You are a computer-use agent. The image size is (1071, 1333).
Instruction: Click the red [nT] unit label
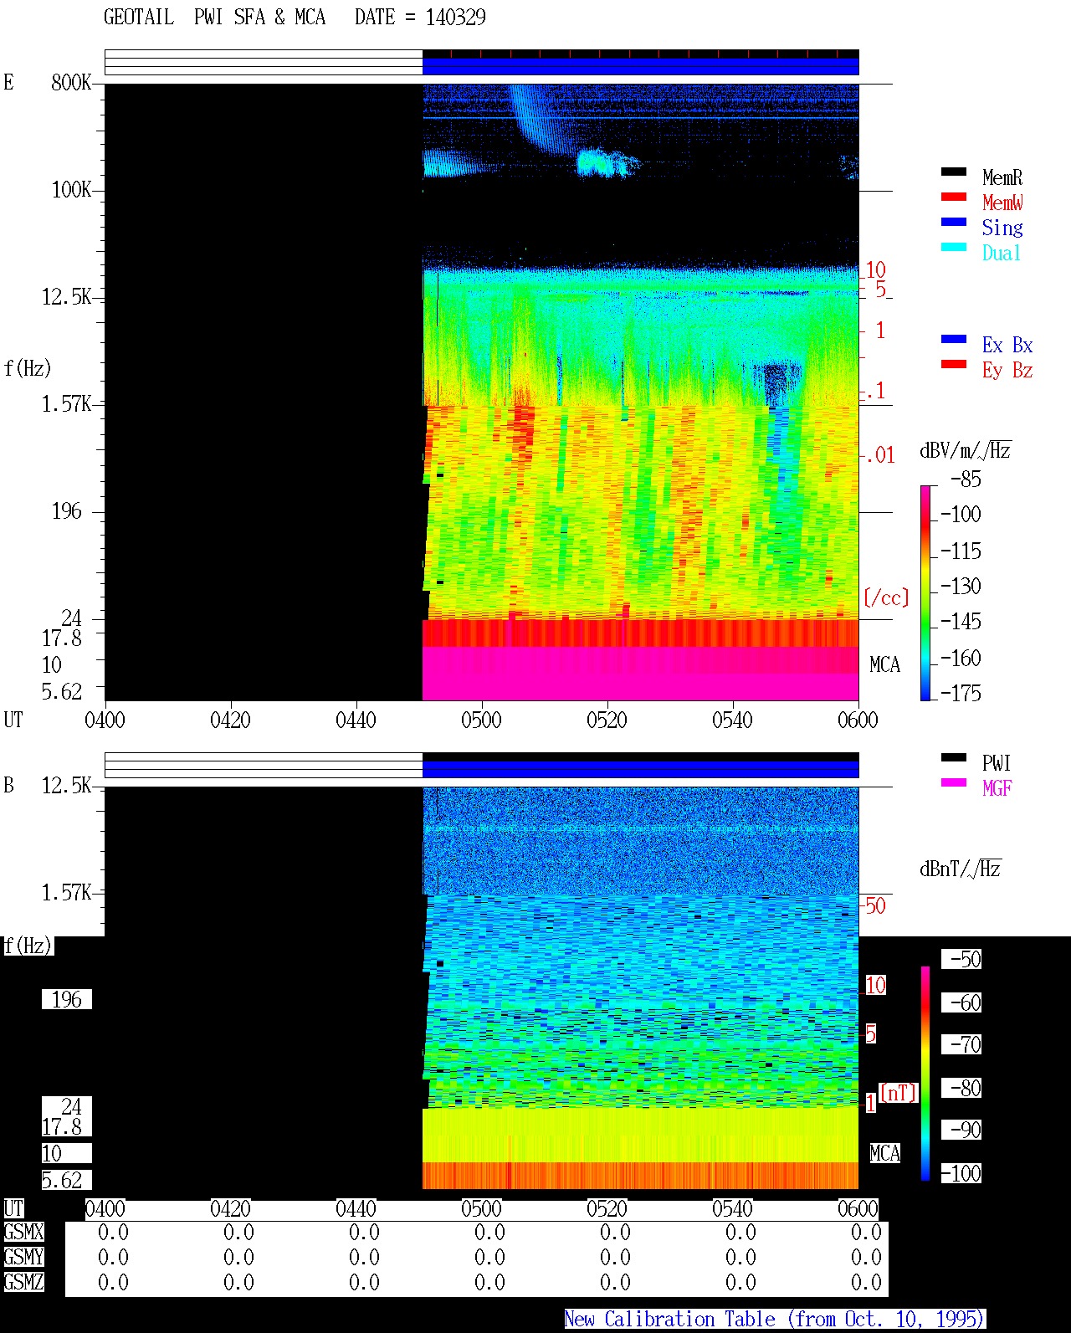pyautogui.click(x=899, y=1093)
